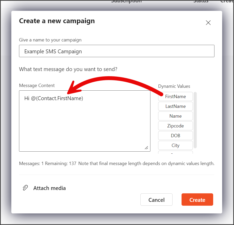Close the Create a new campaign dialog

pyautogui.click(x=208, y=23)
